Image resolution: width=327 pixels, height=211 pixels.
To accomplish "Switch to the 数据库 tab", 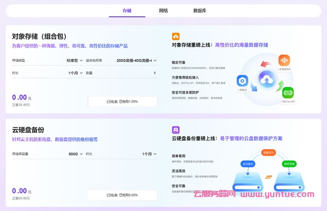I will pyautogui.click(x=200, y=10).
